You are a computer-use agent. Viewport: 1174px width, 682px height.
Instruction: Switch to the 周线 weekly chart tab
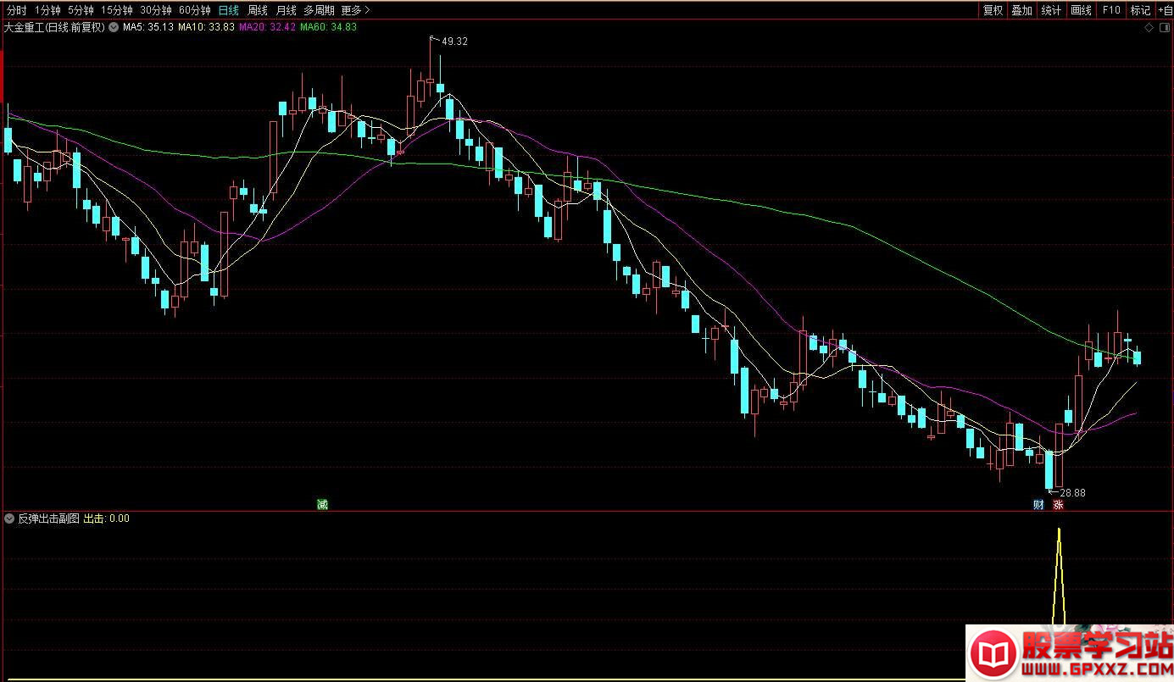coord(258,10)
